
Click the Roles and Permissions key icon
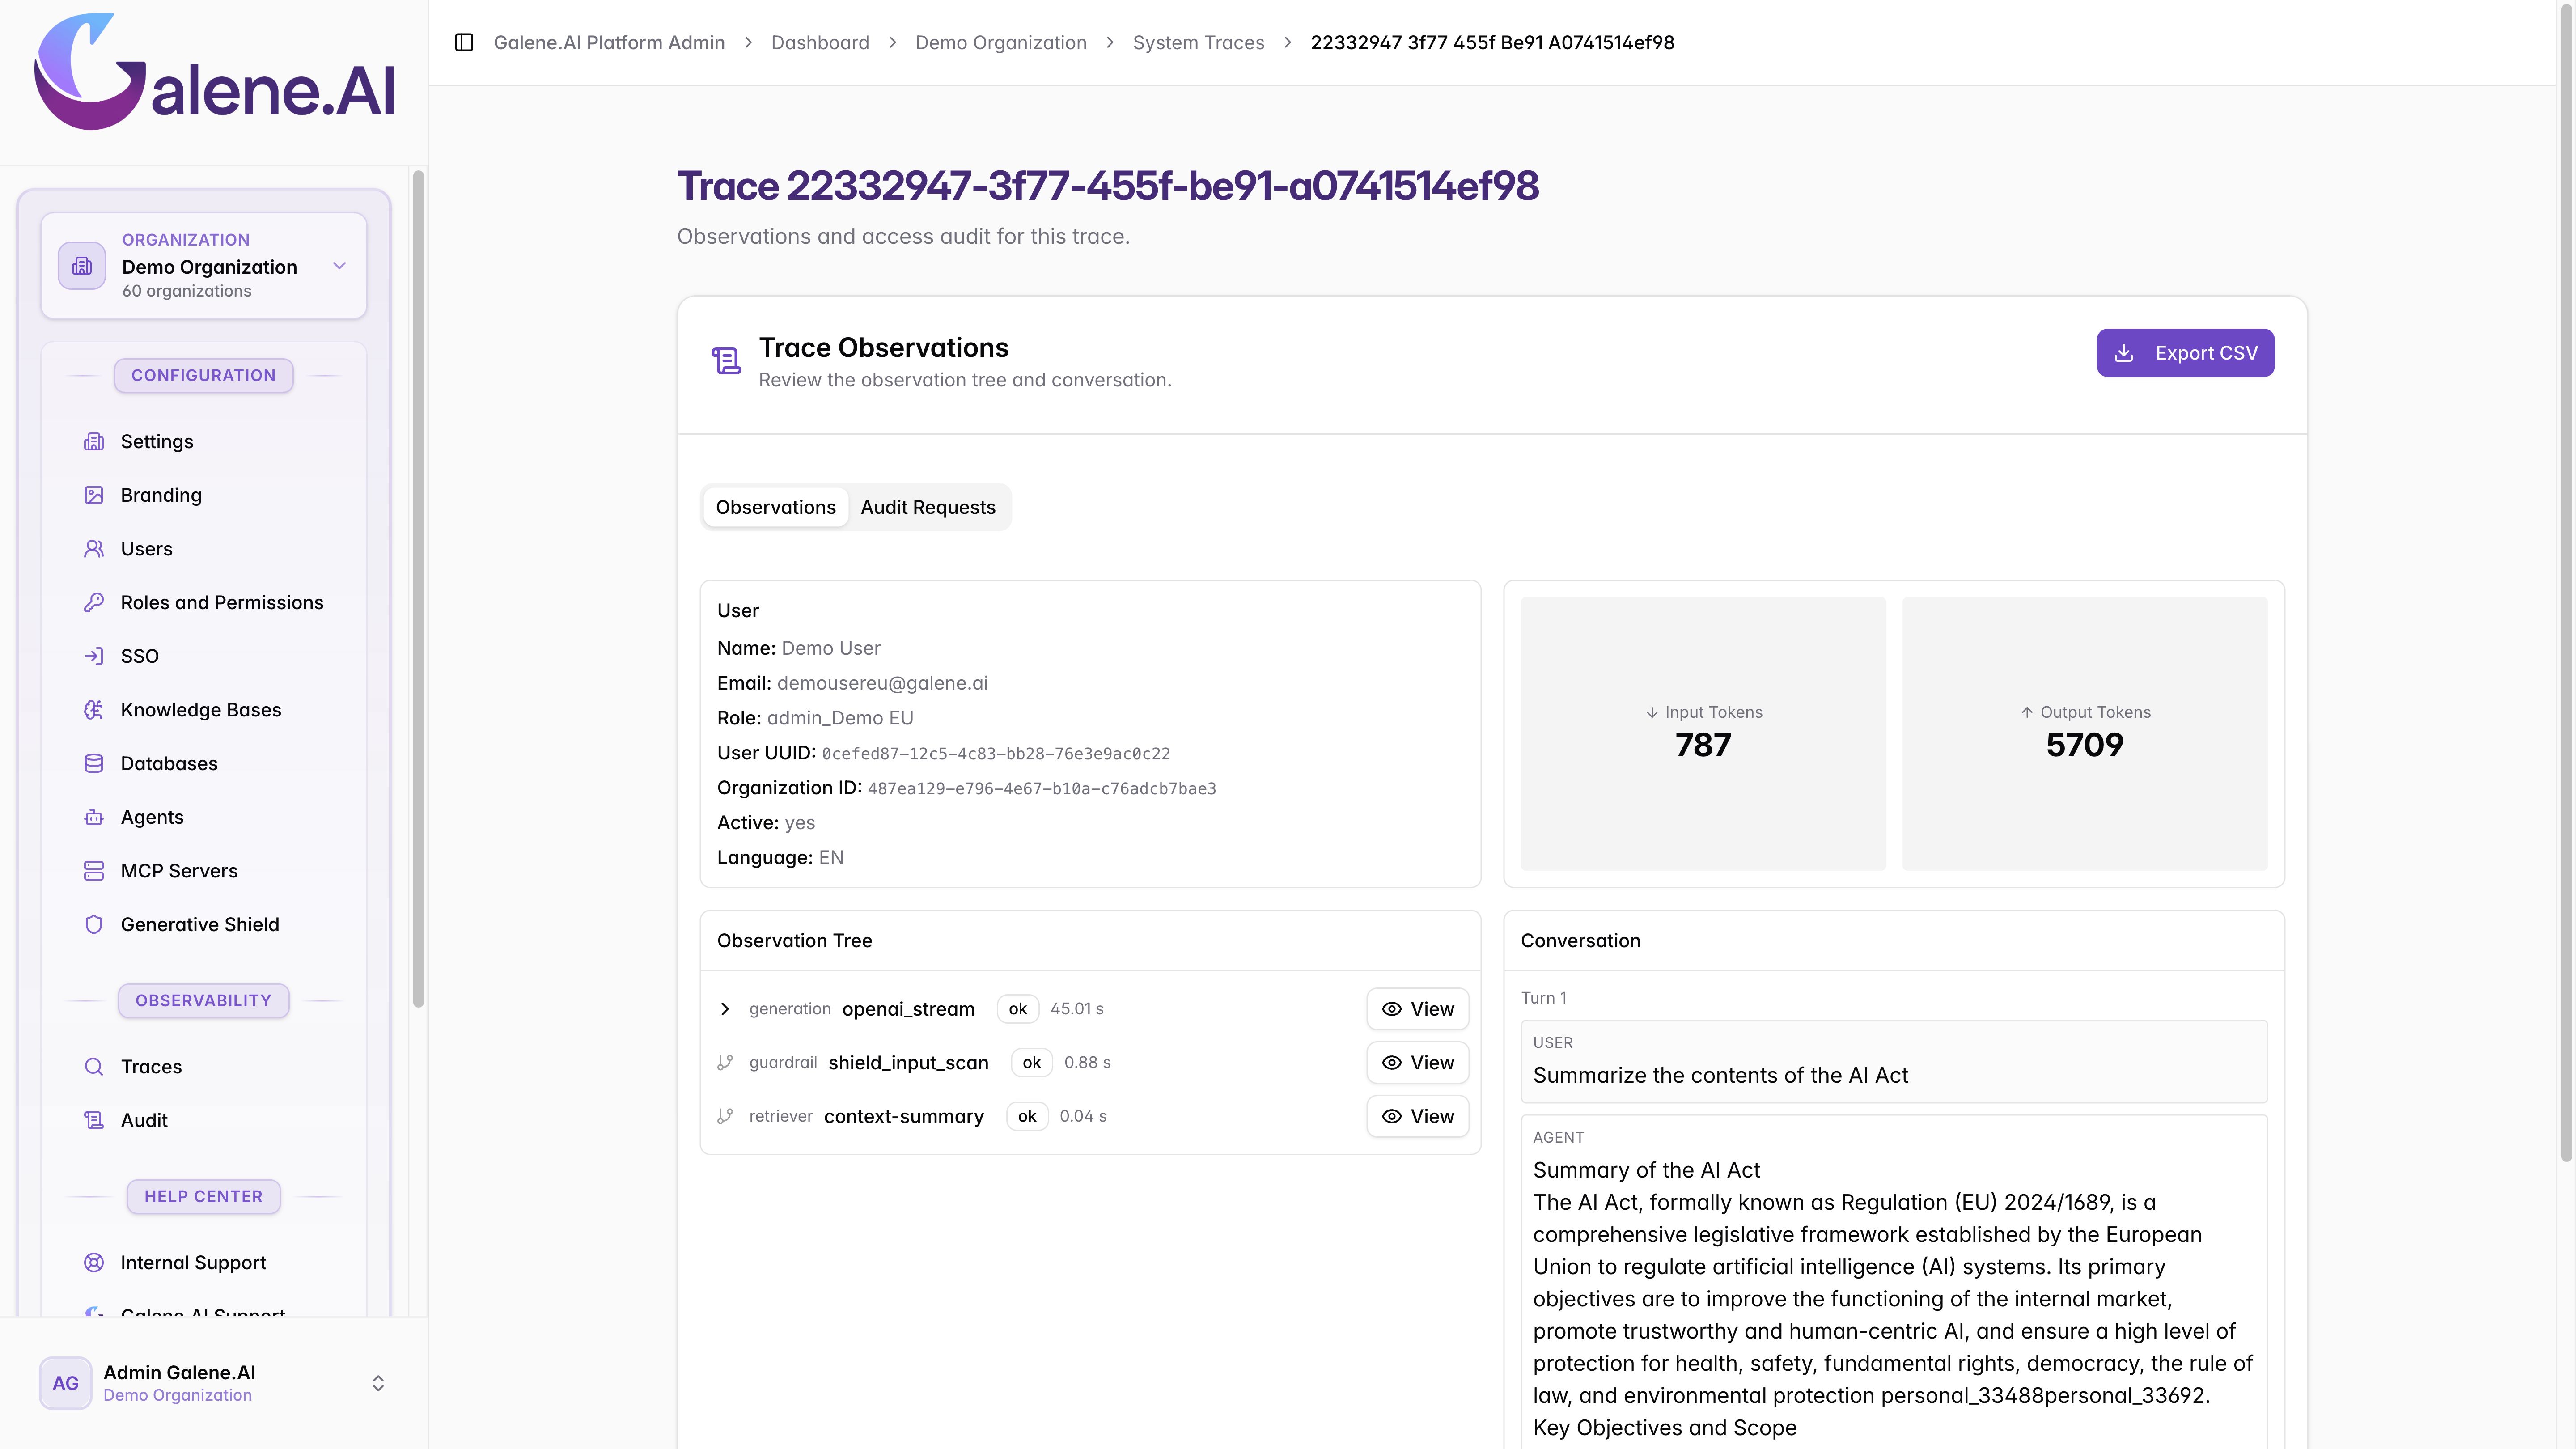point(94,602)
